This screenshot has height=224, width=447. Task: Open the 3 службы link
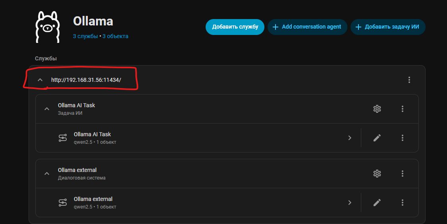(85, 36)
